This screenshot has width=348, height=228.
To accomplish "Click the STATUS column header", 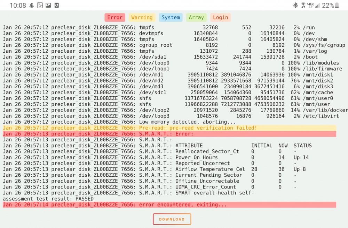I will pyautogui.click(x=303, y=146).
